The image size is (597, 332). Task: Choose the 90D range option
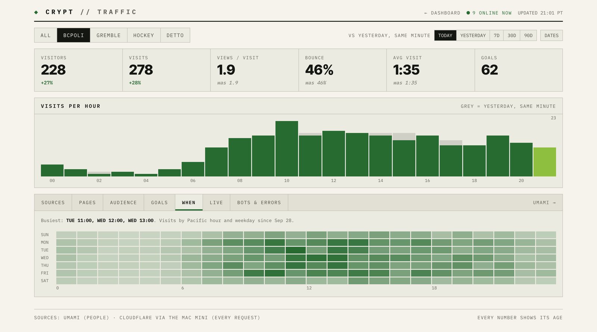pos(528,35)
